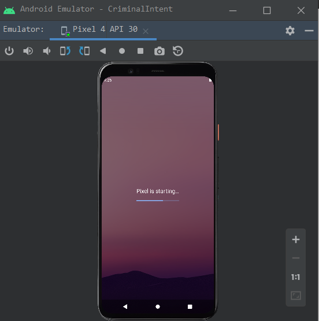Click the Android logo in title bar
The width and height of the screenshot is (319, 321).
(x=9, y=10)
